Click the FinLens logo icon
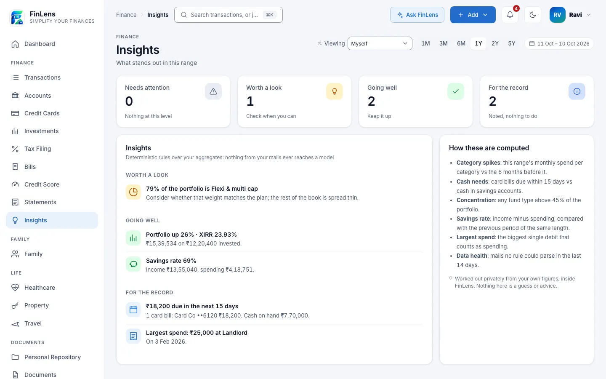Image resolution: width=606 pixels, height=379 pixels. (17, 17)
